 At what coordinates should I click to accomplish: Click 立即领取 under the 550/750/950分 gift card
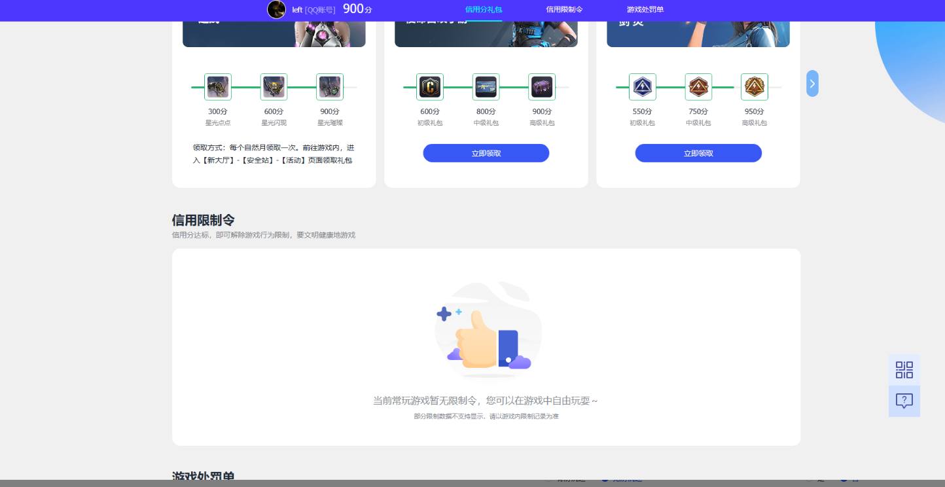(x=698, y=153)
